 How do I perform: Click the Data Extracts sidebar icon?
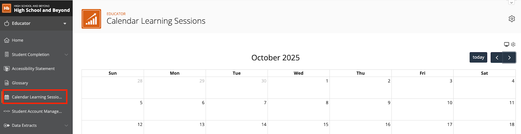pos(7,126)
